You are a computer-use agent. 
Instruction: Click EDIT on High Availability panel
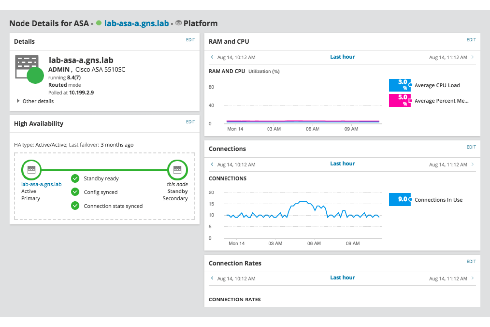tap(190, 122)
